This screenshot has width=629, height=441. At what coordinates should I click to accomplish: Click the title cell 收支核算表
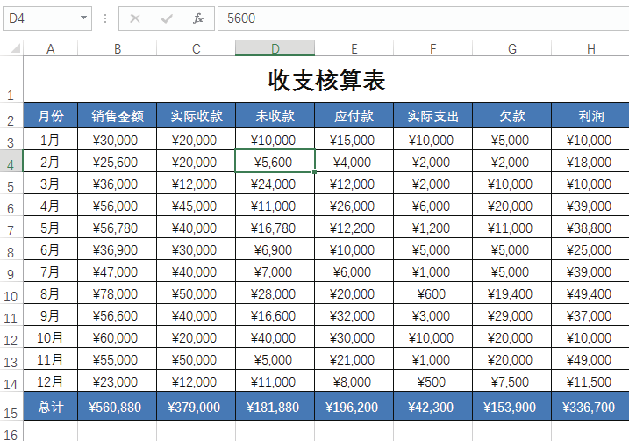326,80
